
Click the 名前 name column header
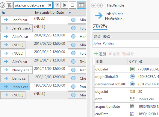[x=111, y=61]
